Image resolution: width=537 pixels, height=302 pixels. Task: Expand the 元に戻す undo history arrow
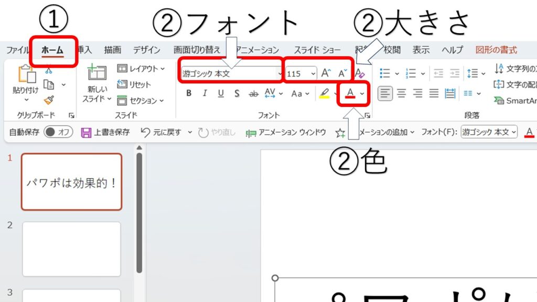click(x=190, y=132)
